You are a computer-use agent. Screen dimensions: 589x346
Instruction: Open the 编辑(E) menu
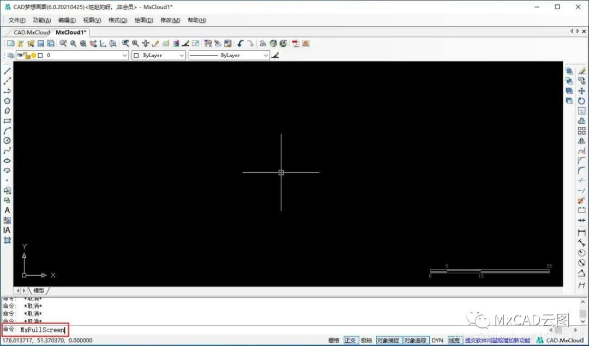(x=67, y=20)
